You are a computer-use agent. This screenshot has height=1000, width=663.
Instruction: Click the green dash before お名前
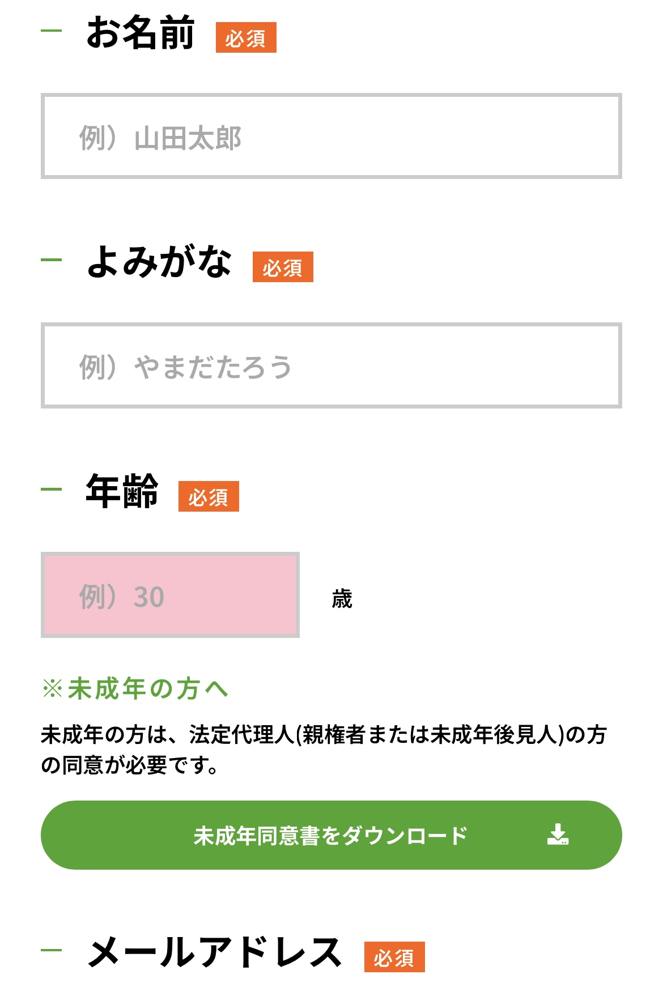tap(52, 31)
